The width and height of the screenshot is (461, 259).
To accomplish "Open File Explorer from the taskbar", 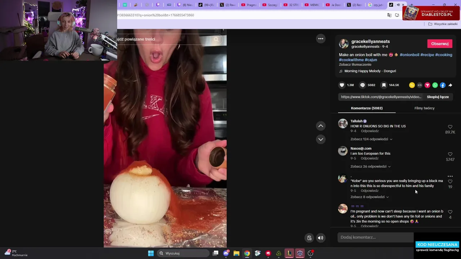I will click(236, 253).
